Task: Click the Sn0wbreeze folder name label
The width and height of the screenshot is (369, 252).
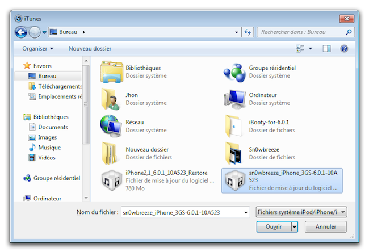Action: coord(264,150)
